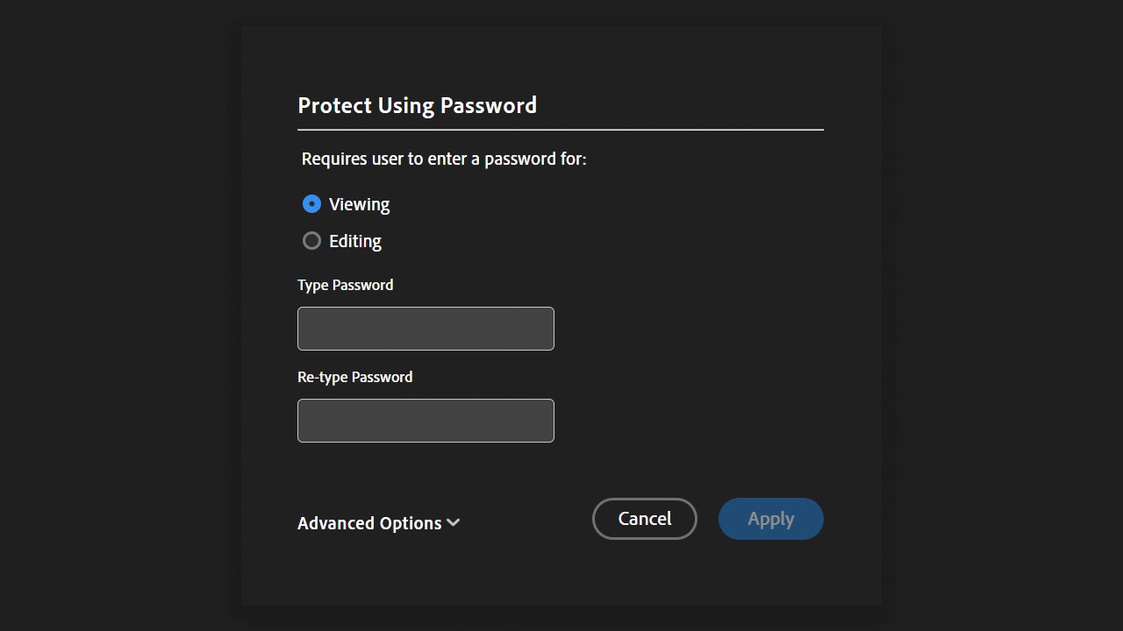Focus the Re-type Password input box
Viewport: 1123px width, 631px height.
pyautogui.click(x=426, y=421)
